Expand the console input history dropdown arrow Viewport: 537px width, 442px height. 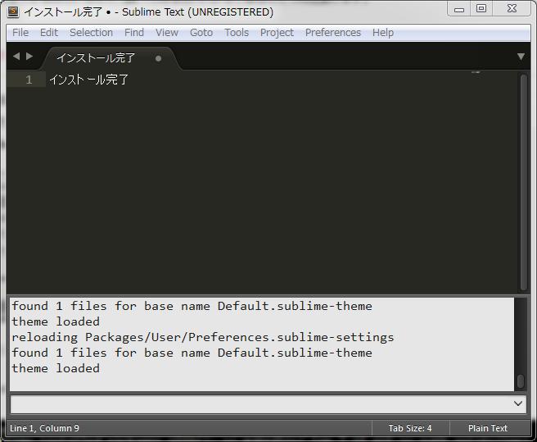518,403
